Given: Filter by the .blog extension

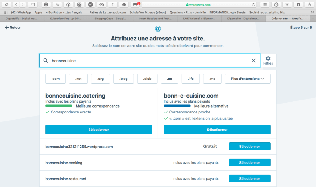Looking at the screenshot, I should pyautogui.click(x=123, y=79).
